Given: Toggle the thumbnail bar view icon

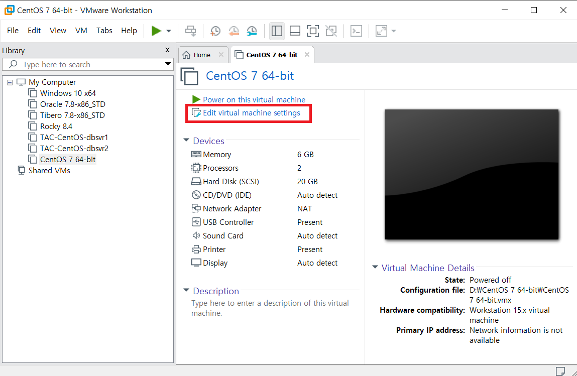Looking at the screenshot, I should 295,31.
